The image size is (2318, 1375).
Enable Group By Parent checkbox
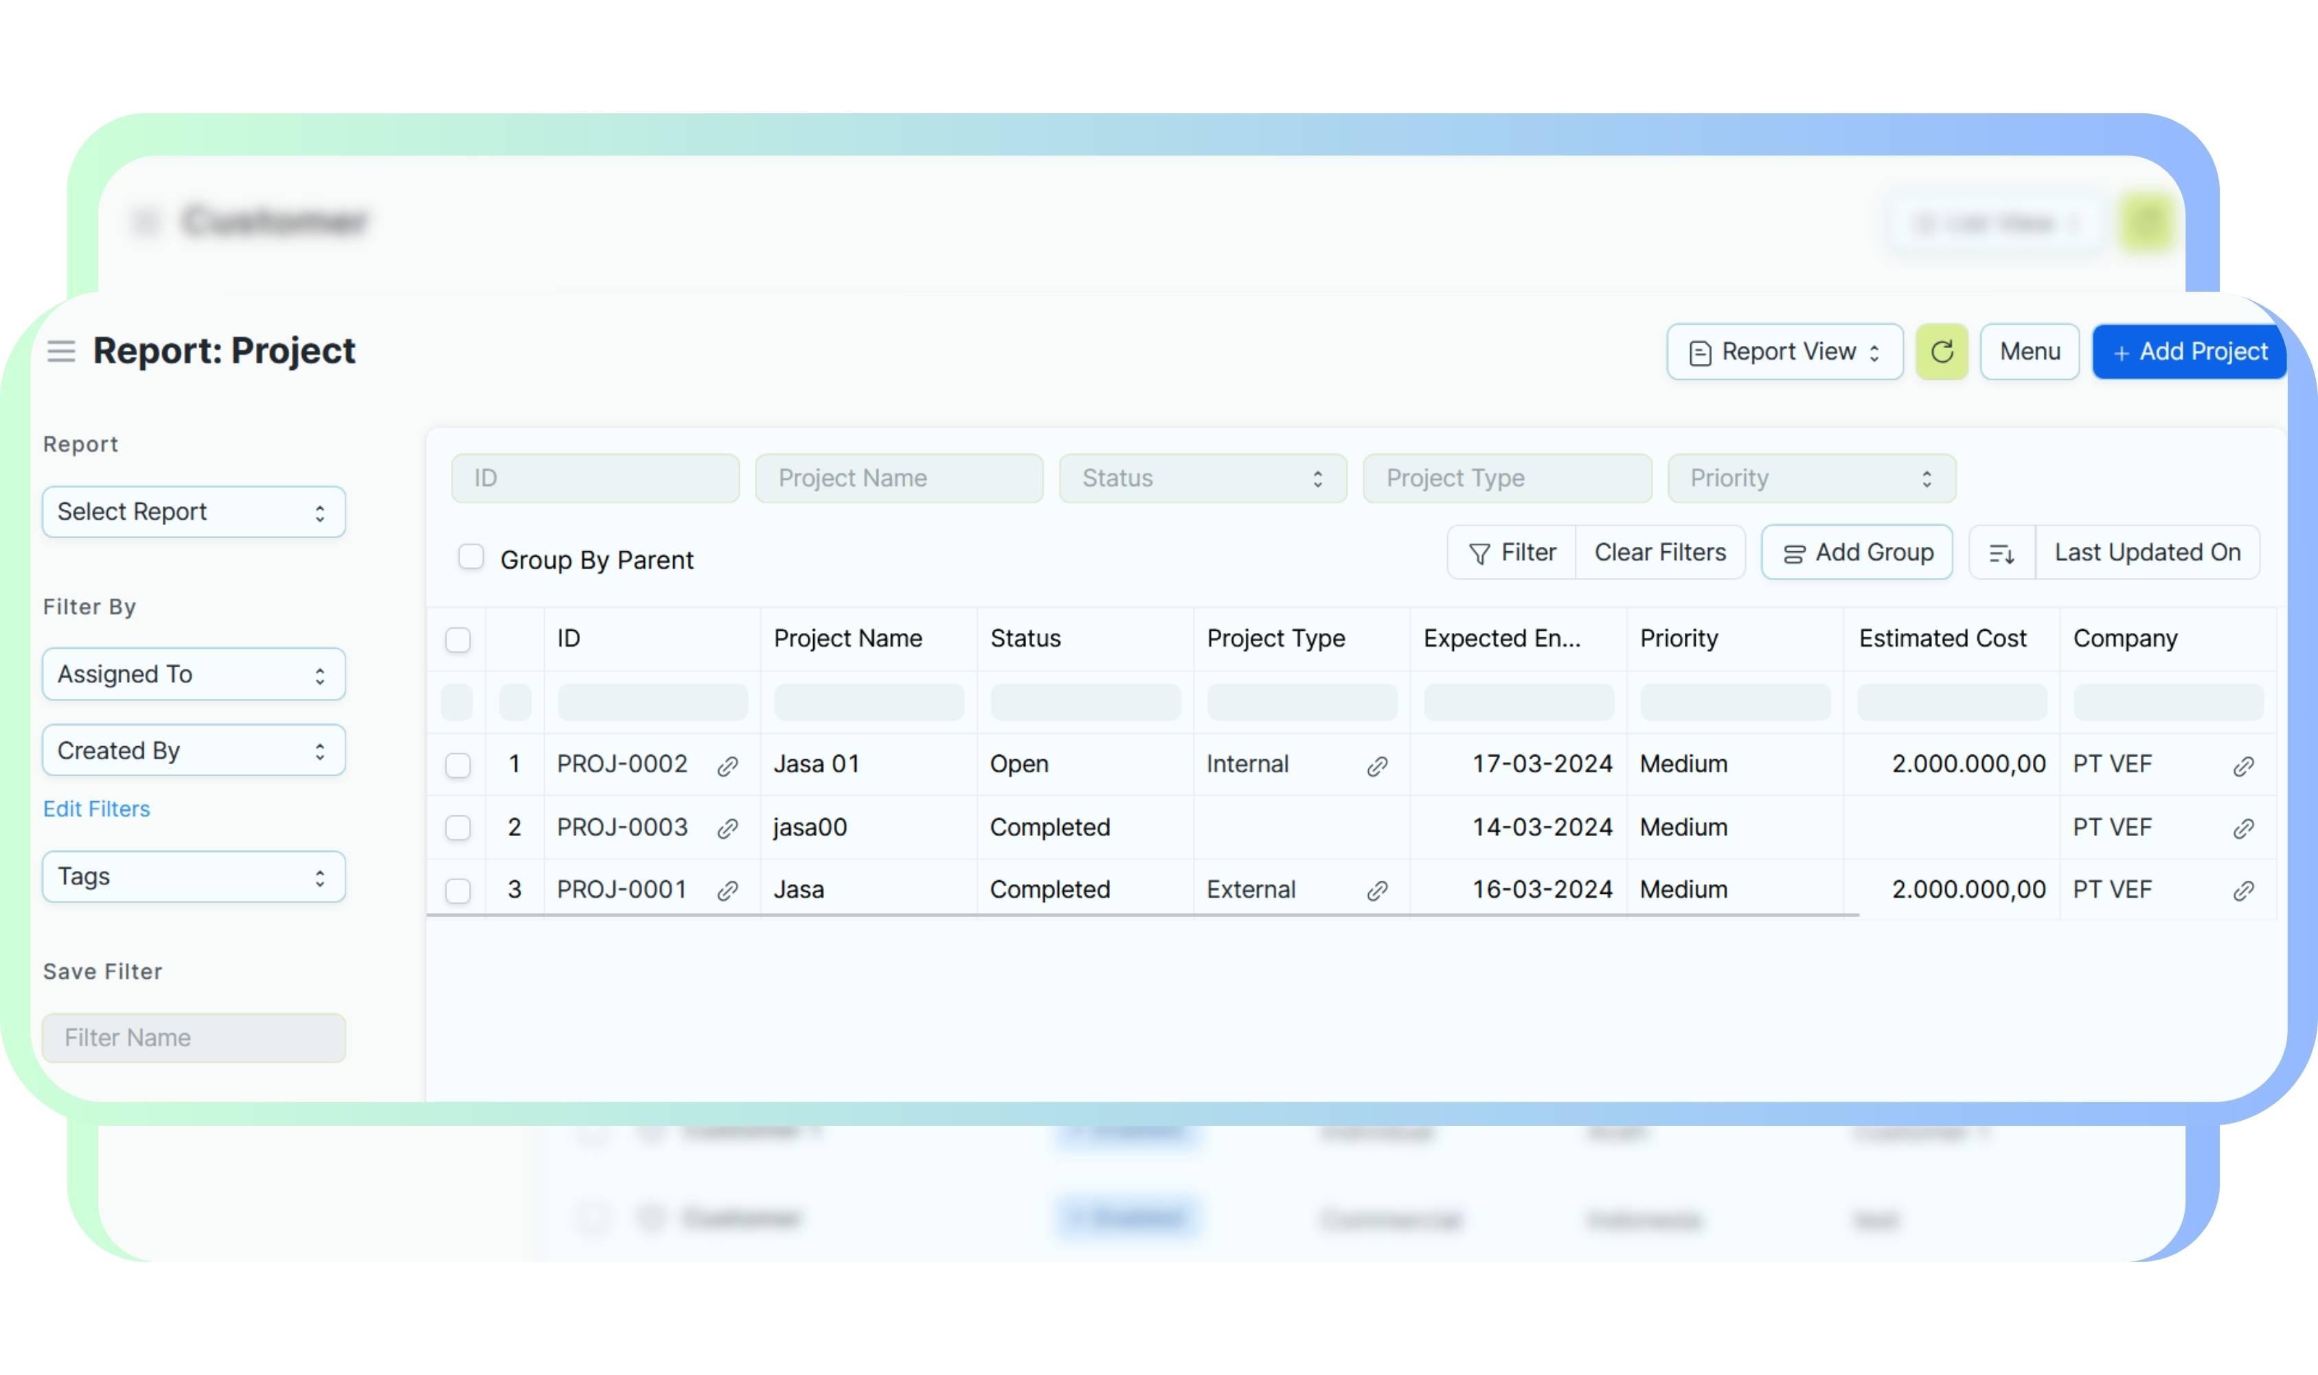[471, 557]
